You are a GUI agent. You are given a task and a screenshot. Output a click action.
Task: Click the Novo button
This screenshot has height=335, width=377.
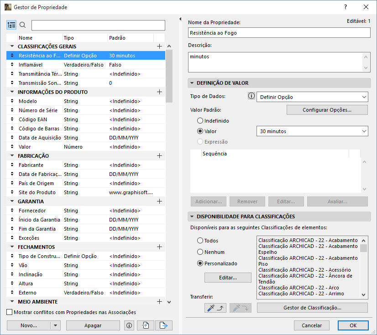click(x=29, y=325)
